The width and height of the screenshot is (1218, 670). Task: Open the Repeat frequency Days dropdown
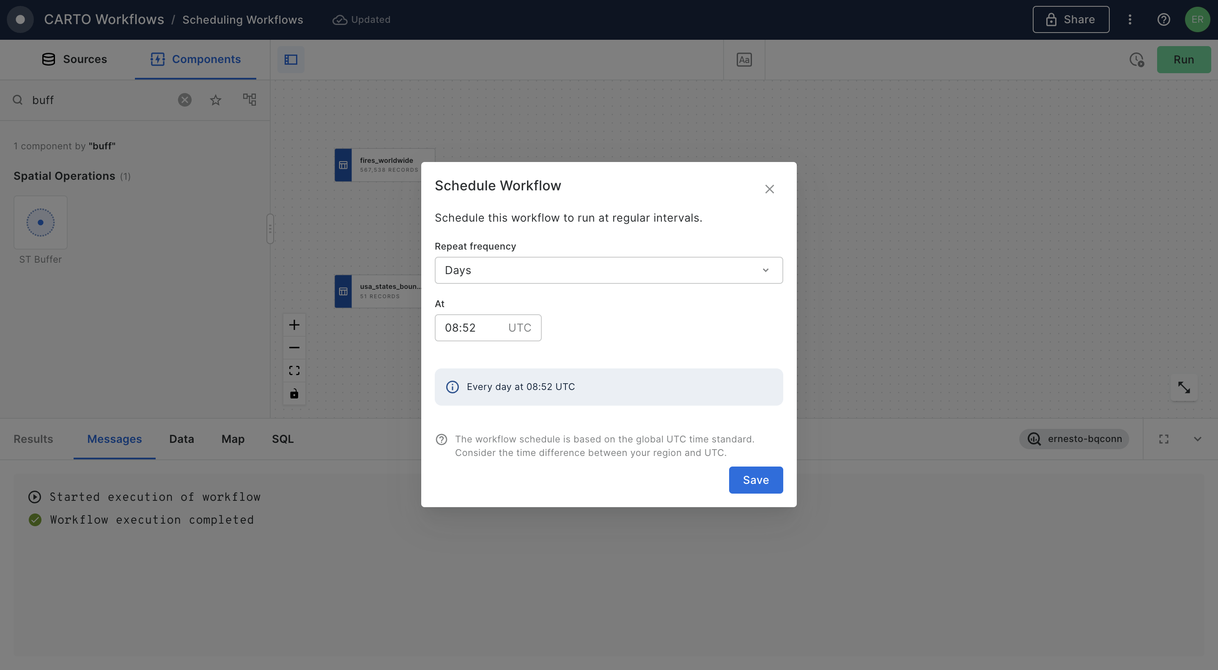(x=608, y=270)
